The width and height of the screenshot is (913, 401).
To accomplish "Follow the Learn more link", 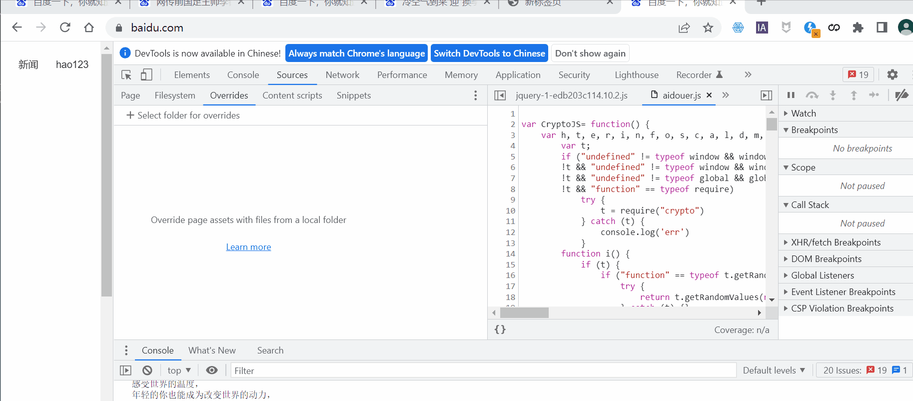I will pos(248,247).
